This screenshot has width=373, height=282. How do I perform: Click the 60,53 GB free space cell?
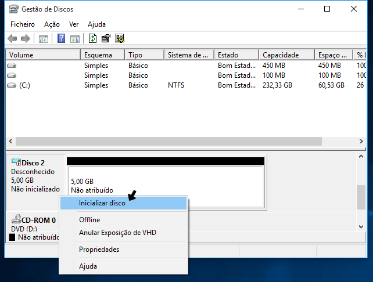pos(331,85)
